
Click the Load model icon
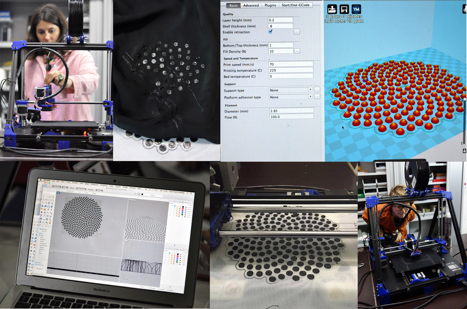pos(332,9)
